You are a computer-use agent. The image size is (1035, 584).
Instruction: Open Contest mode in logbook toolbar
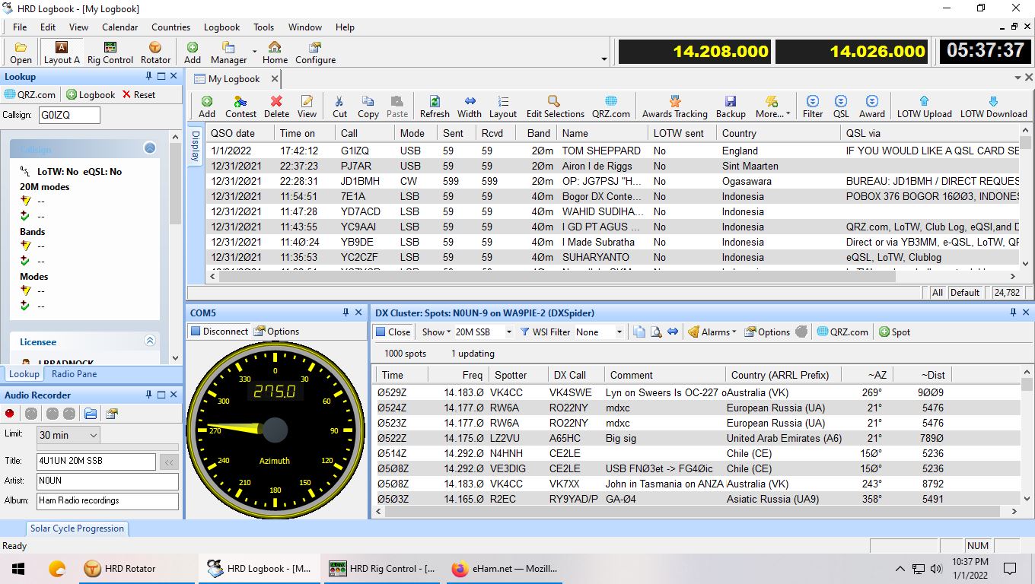[240, 106]
